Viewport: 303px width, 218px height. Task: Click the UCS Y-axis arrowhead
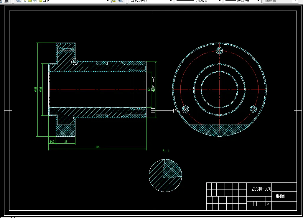click(x=153, y=88)
